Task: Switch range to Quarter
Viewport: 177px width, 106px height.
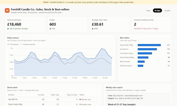Action: 167,11
